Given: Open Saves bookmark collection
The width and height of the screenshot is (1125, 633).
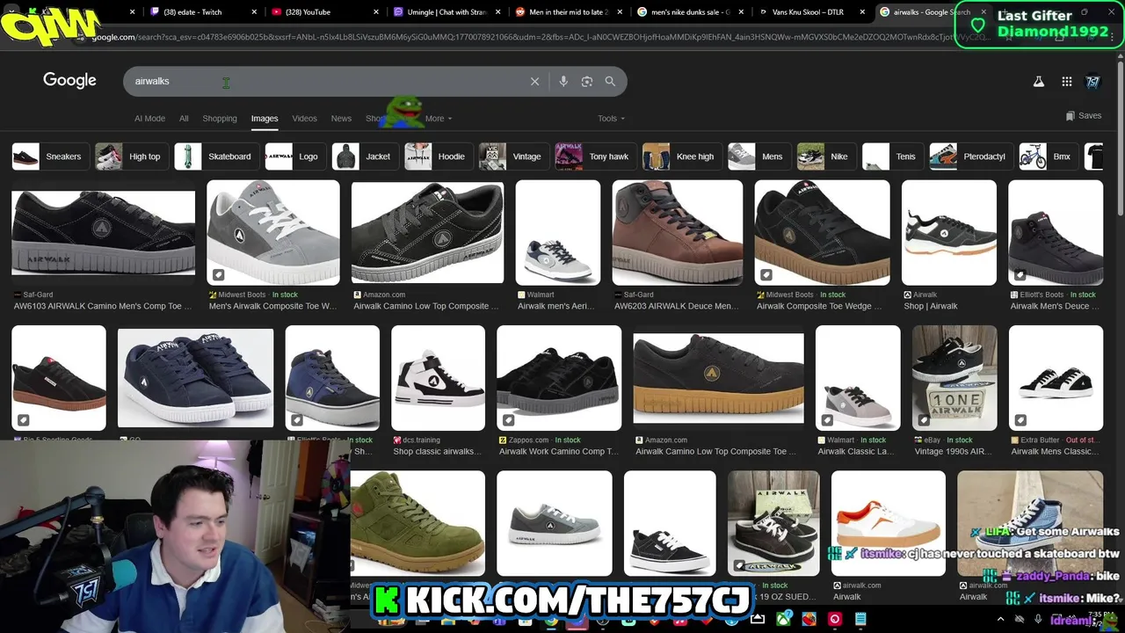Looking at the screenshot, I should [1083, 115].
